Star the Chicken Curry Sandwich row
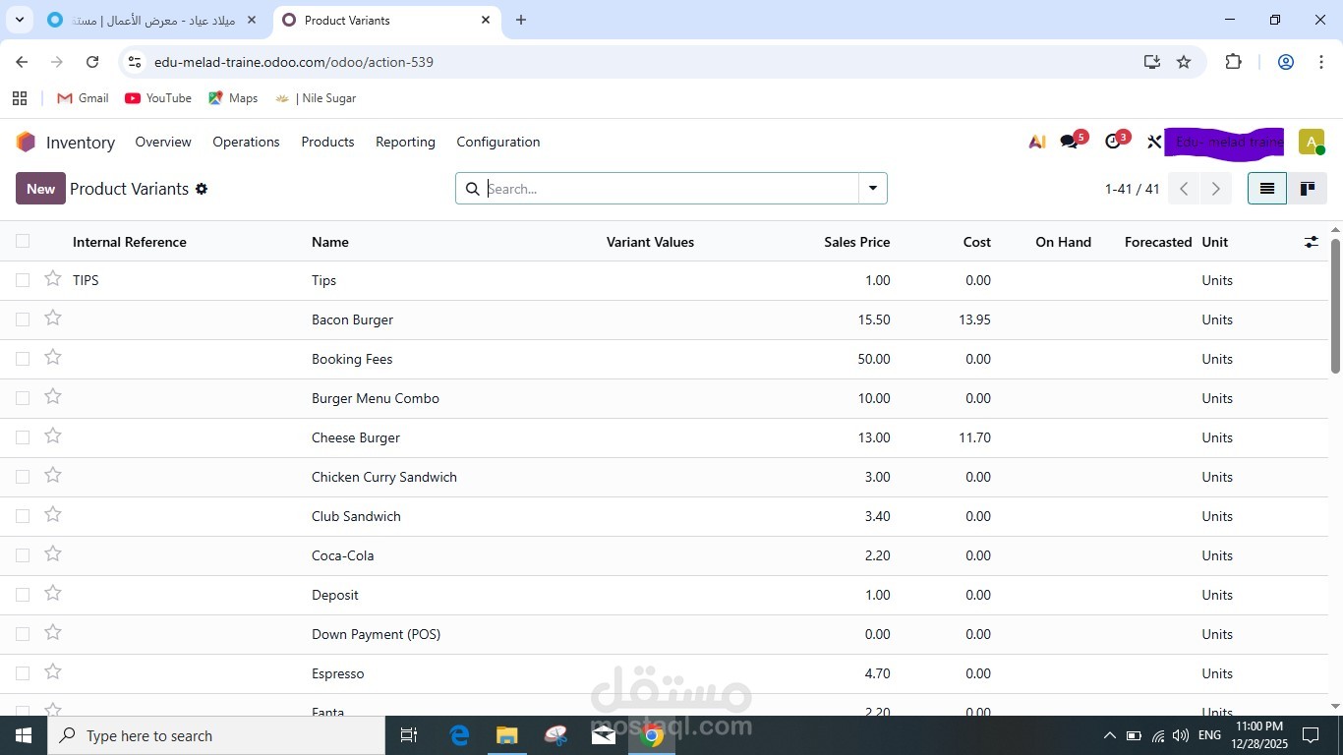Viewport: 1343px width, 755px height. click(53, 476)
